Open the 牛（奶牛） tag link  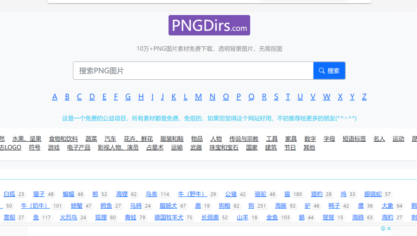coord(36,206)
